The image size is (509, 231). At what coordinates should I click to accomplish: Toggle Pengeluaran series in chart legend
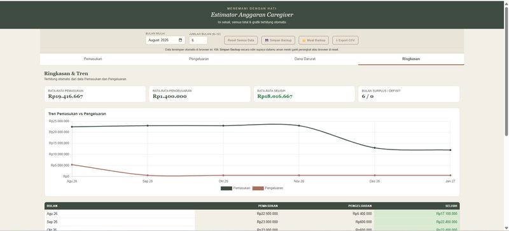click(268, 188)
